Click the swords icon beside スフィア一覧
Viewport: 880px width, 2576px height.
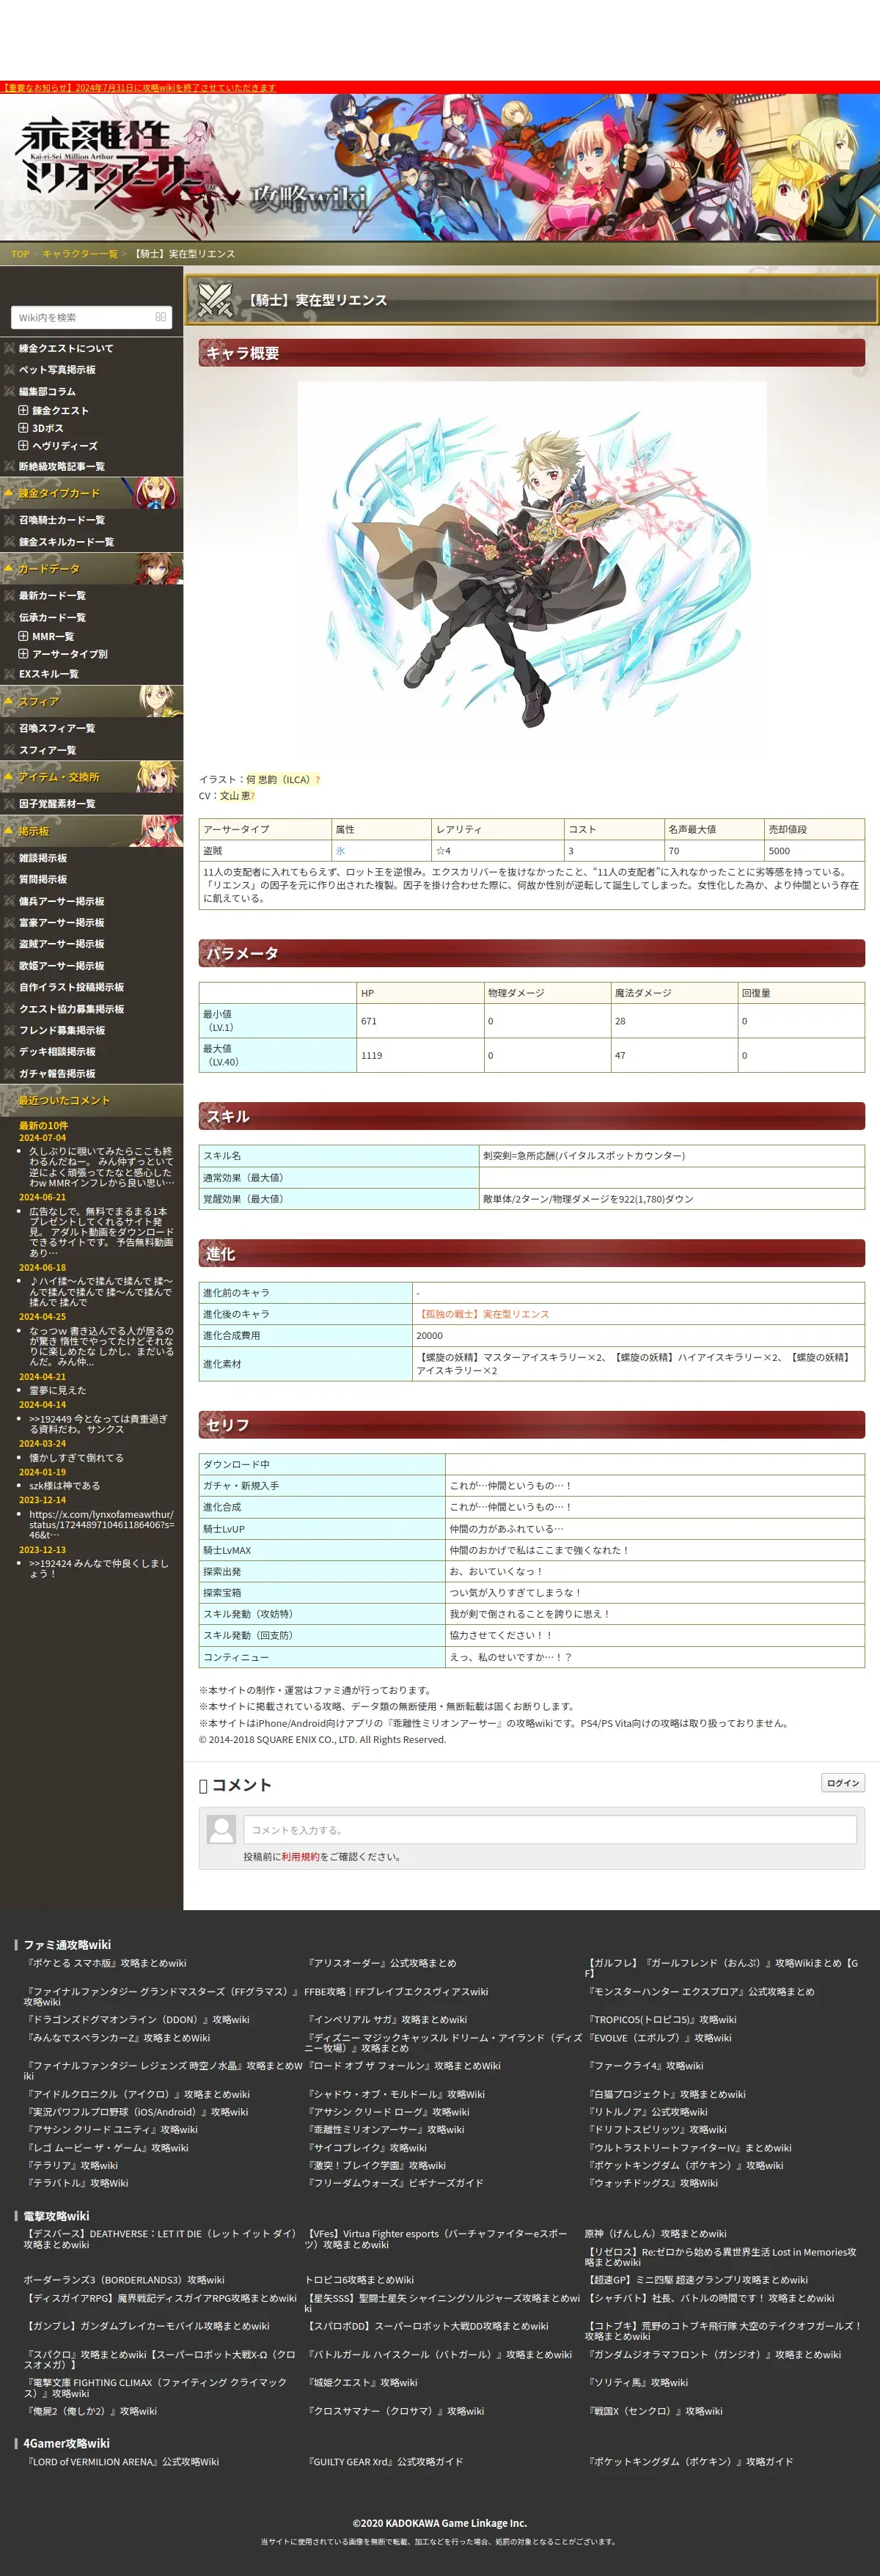9,750
